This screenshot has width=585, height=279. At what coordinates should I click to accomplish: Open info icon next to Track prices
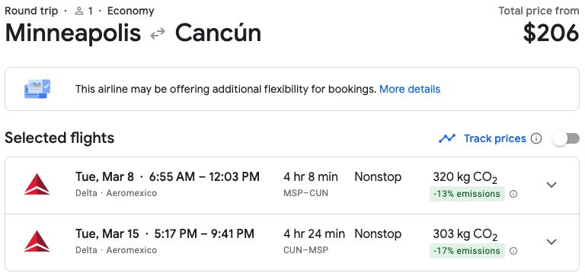click(x=536, y=138)
